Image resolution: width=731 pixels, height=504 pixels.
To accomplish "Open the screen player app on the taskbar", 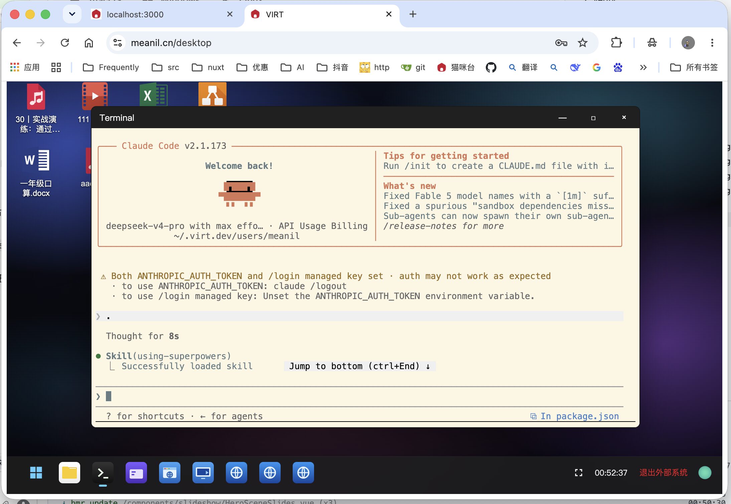I will pos(203,473).
